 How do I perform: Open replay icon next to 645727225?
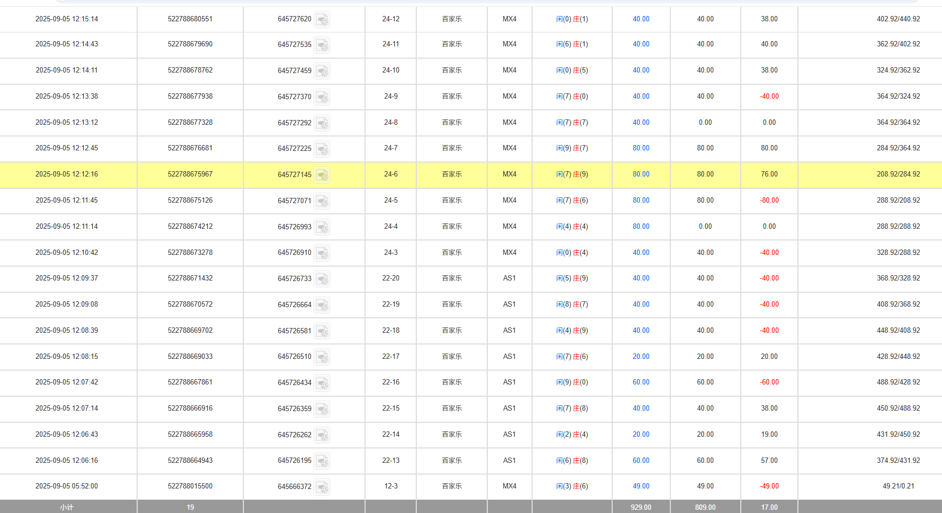coord(322,149)
